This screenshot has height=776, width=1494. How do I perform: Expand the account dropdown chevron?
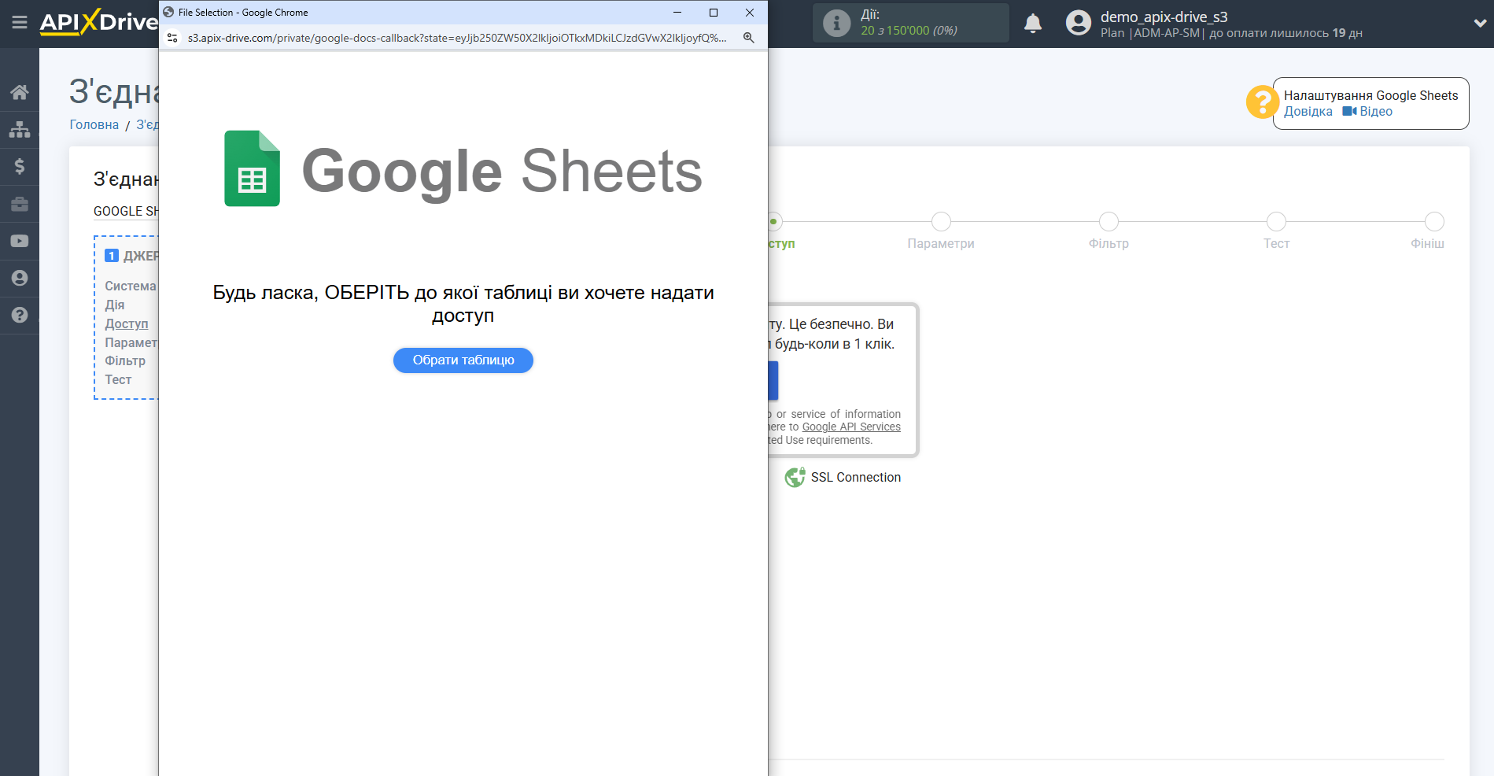[x=1480, y=23]
